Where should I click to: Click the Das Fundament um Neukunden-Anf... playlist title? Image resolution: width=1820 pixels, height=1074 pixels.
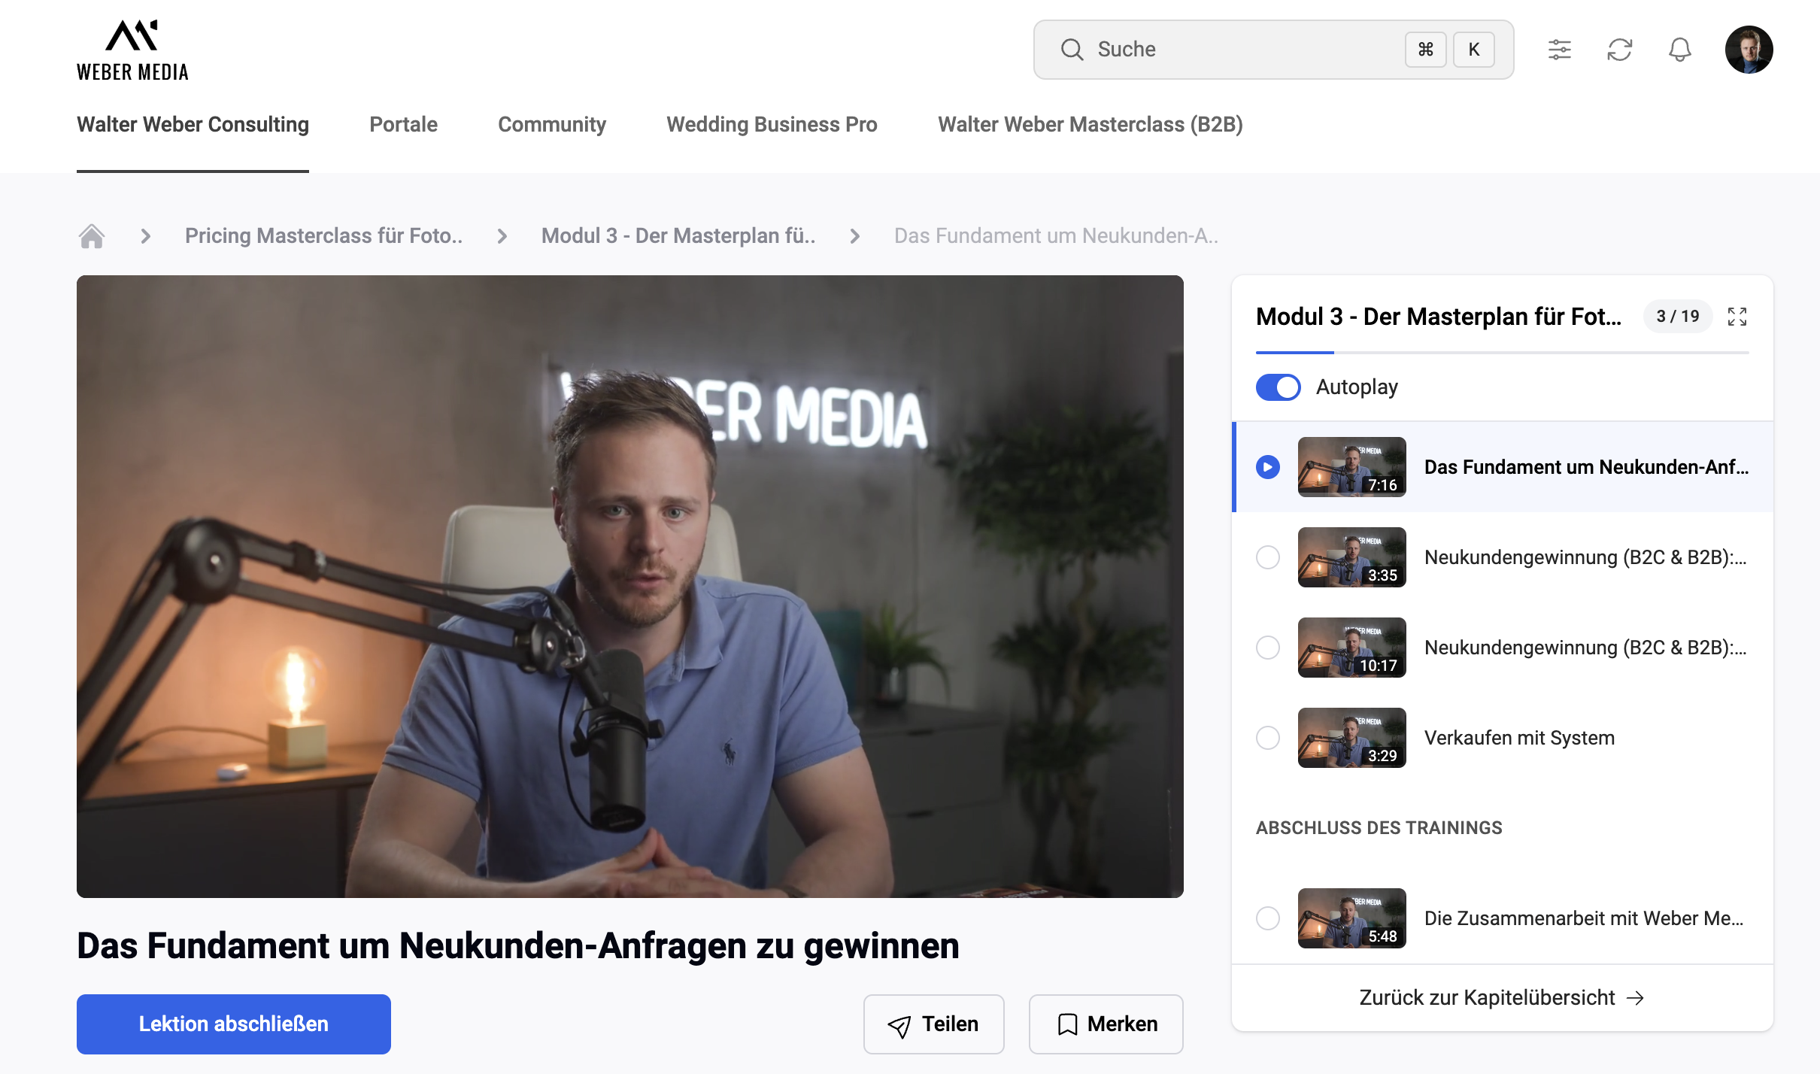click(1587, 467)
